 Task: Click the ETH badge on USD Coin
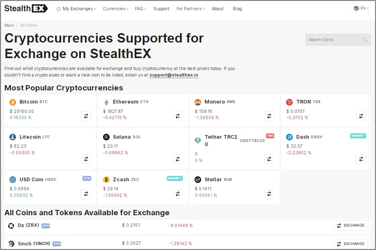coord(87,178)
